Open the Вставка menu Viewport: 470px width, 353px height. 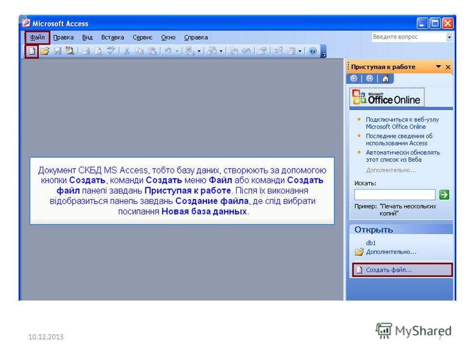tap(113, 38)
